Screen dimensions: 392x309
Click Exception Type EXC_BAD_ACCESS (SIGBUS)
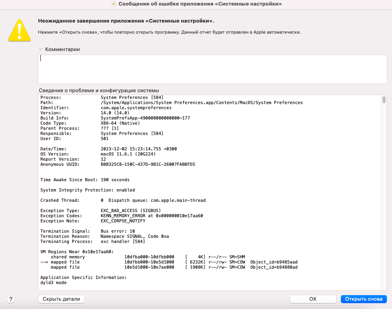(101, 210)
